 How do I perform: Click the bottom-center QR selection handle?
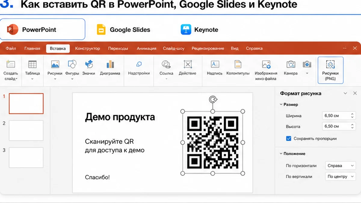(x=213, y=173)
